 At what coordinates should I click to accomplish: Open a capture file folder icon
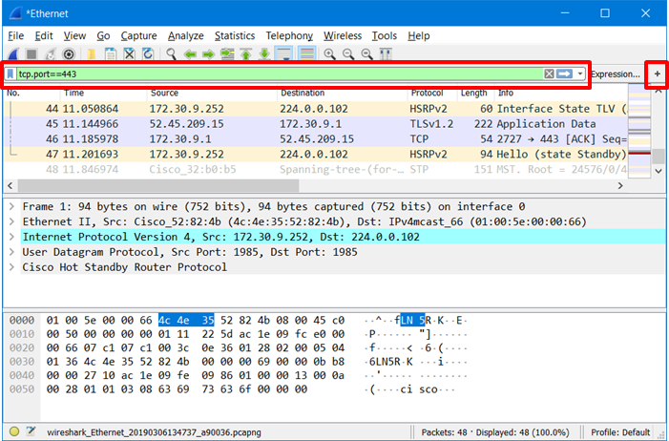92,54
